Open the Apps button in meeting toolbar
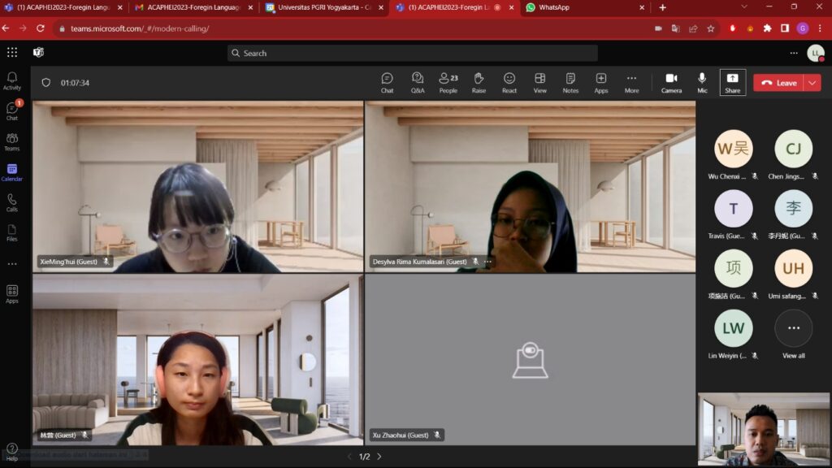The width and height of the screenshot is (832, 468). (x=600, y=82)
